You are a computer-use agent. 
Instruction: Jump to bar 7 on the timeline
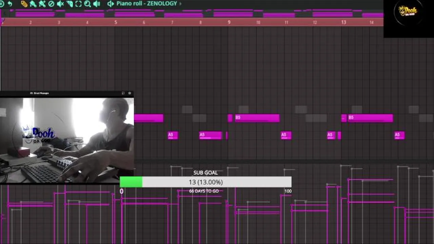[x=172, y=22]
